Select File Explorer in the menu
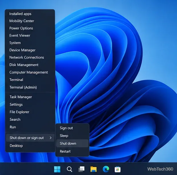The width and height of the screenshot is (177, 175). coord(30,112)
